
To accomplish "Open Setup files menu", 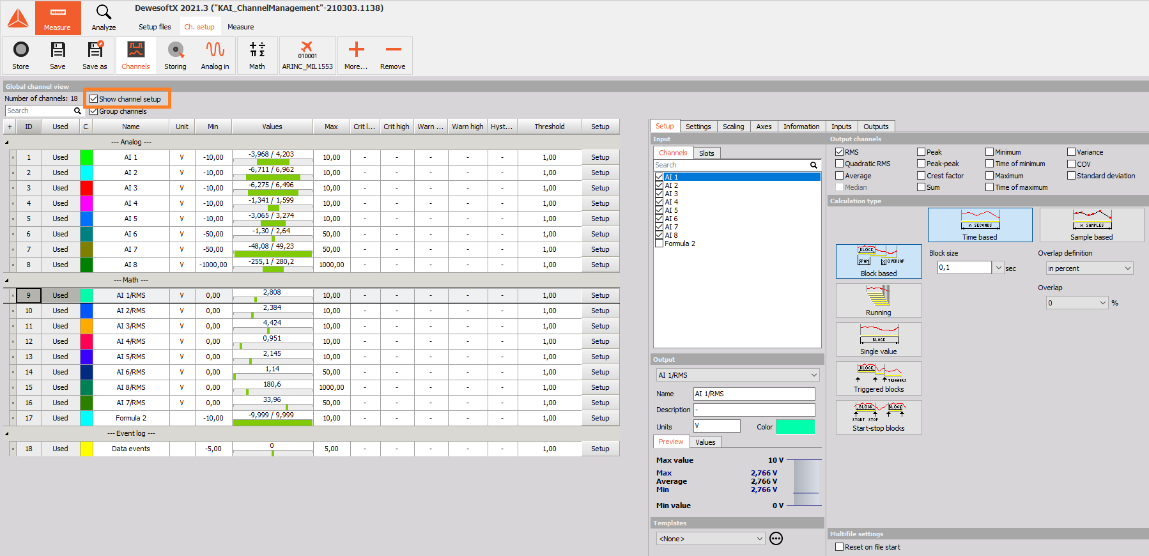I will [x=155, y=27].
